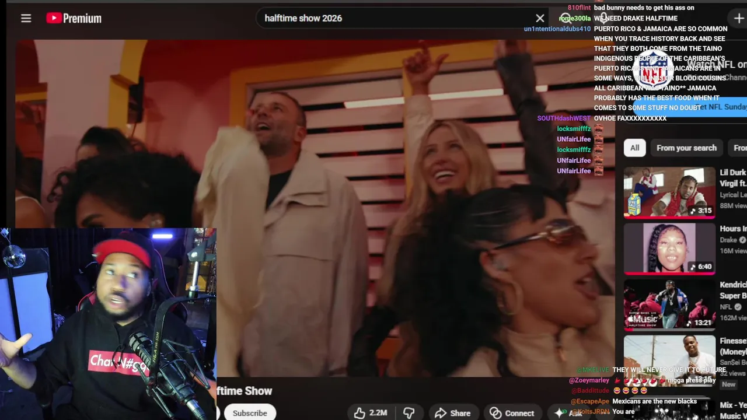Click chat username 810flint
Screen dimensions: 747x420
pos(579,8)
